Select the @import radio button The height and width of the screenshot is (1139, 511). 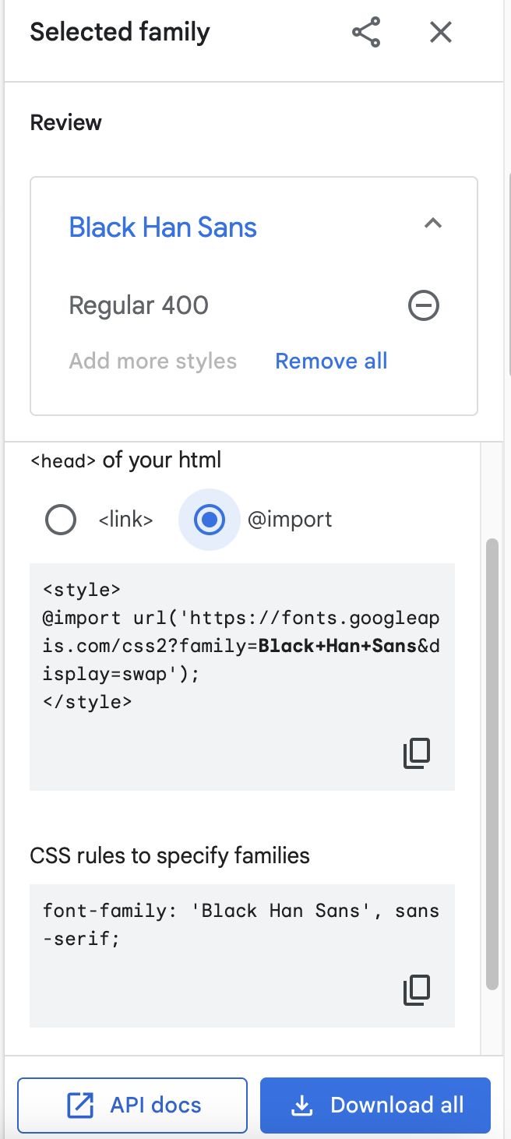pos(210,520)
